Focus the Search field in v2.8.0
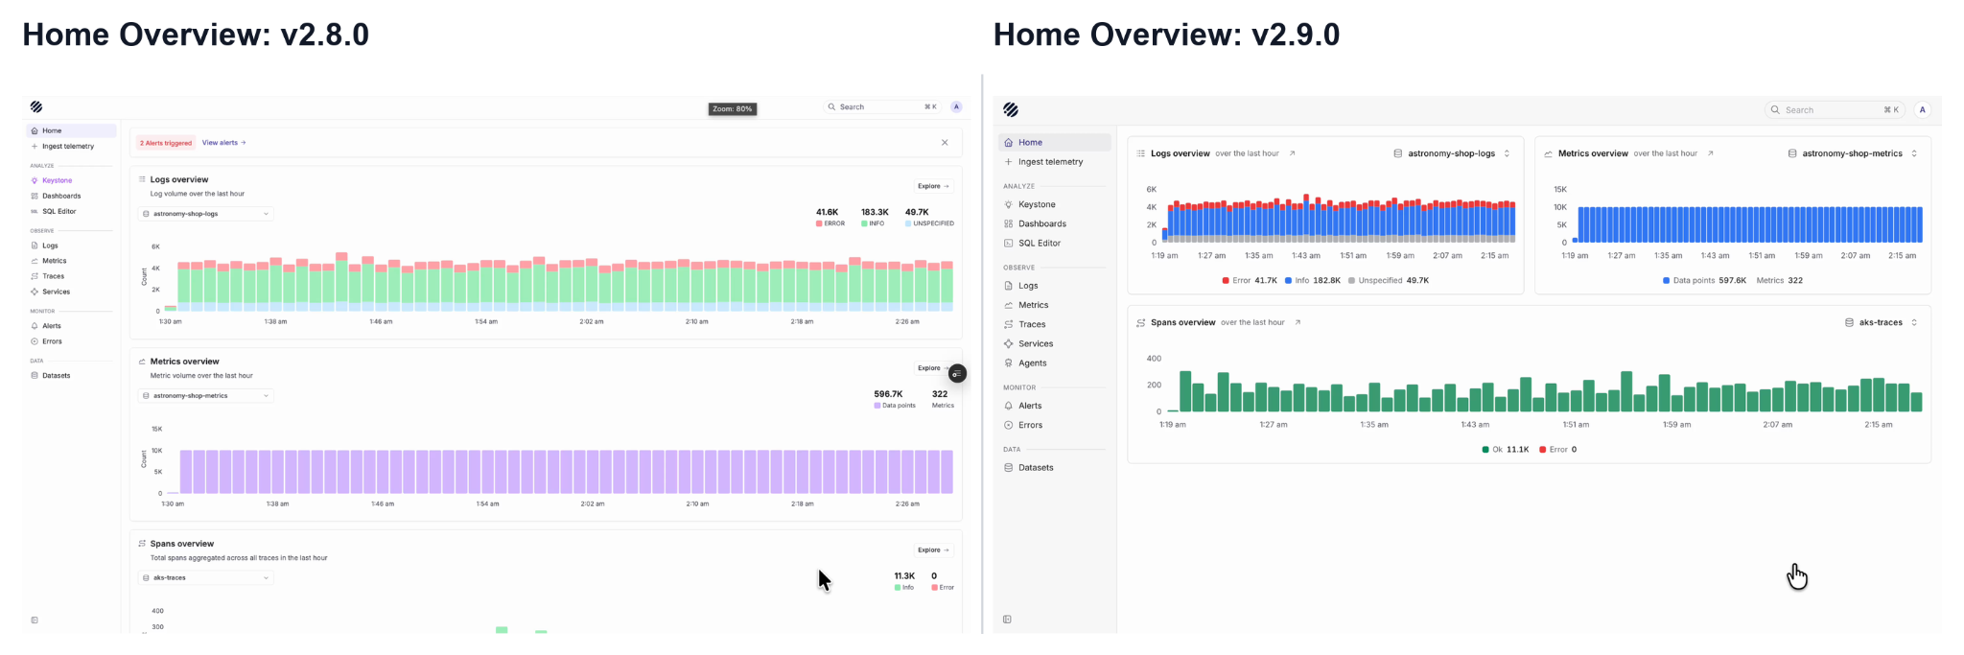The height and width of the screenshot is (655, 1964). [882, 106]
